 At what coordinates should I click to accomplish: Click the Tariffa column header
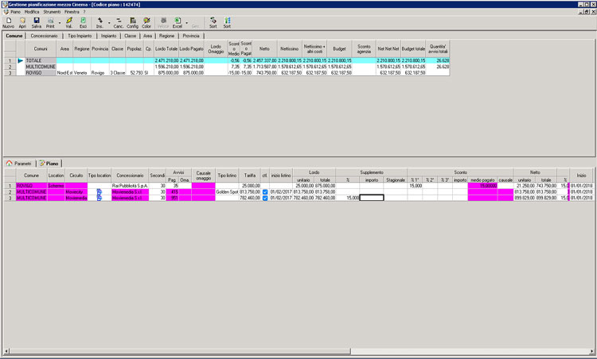(x=250, y=176)
